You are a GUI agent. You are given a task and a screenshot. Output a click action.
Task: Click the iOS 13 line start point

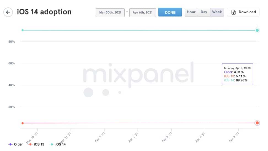coord(23,123)
